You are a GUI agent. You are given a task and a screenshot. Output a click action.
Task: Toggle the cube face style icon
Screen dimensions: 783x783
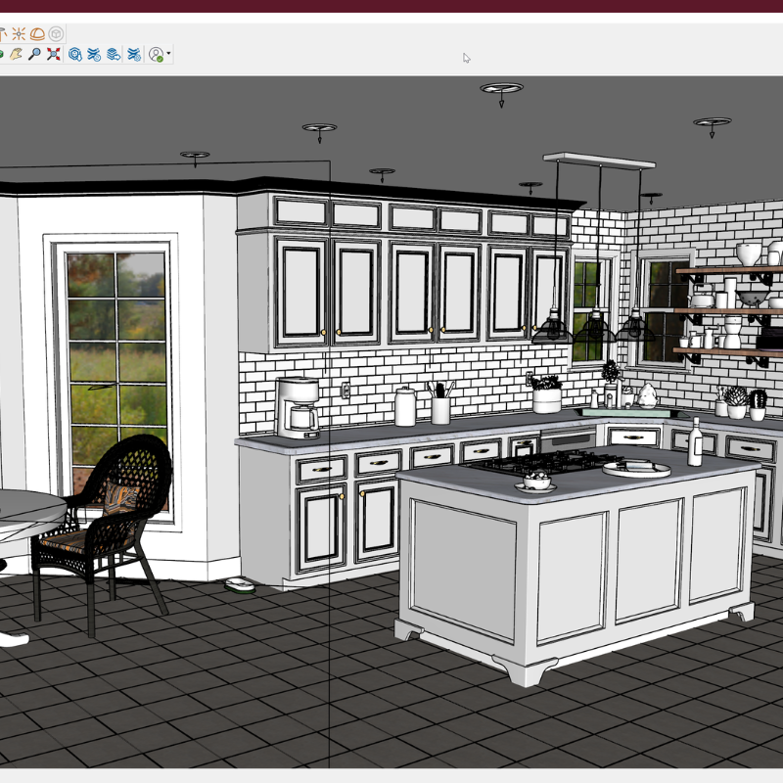point(56,32)
